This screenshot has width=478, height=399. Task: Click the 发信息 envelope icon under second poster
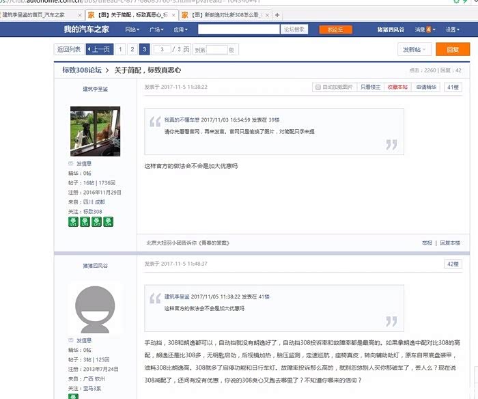tap(71, 340)
